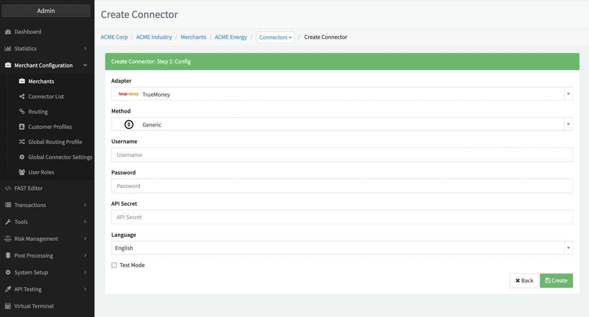Click into the API Secret field

click(x=342, y=217)
